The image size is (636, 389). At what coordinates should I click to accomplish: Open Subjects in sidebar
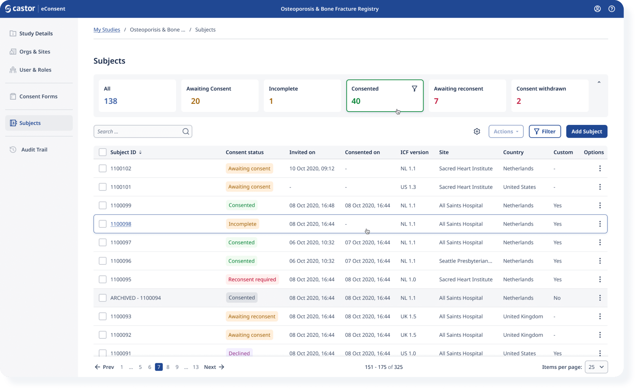[39, 123]
